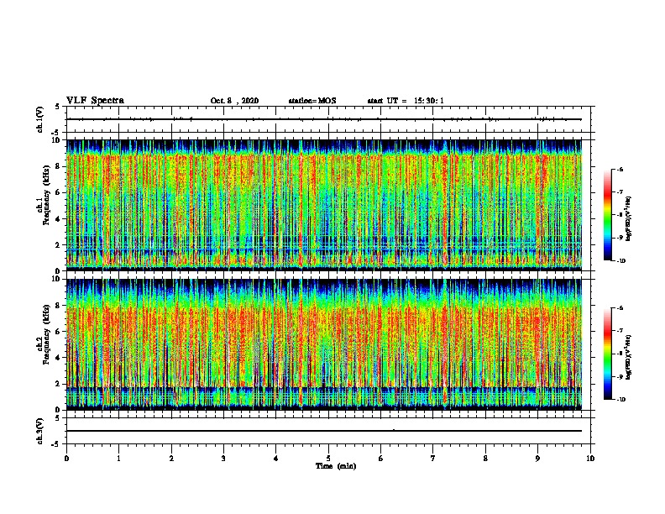The width and height of the screenshot is (665, 514).
Task: Click time axis tick label "4"
Action: (276, 459)
